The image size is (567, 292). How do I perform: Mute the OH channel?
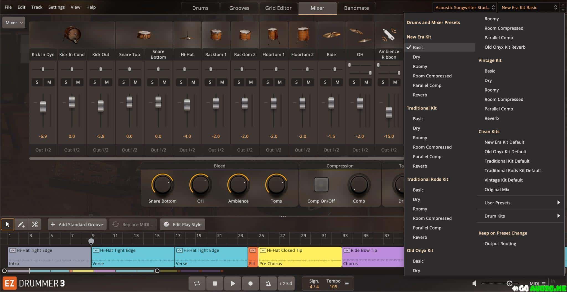point(366,82)
